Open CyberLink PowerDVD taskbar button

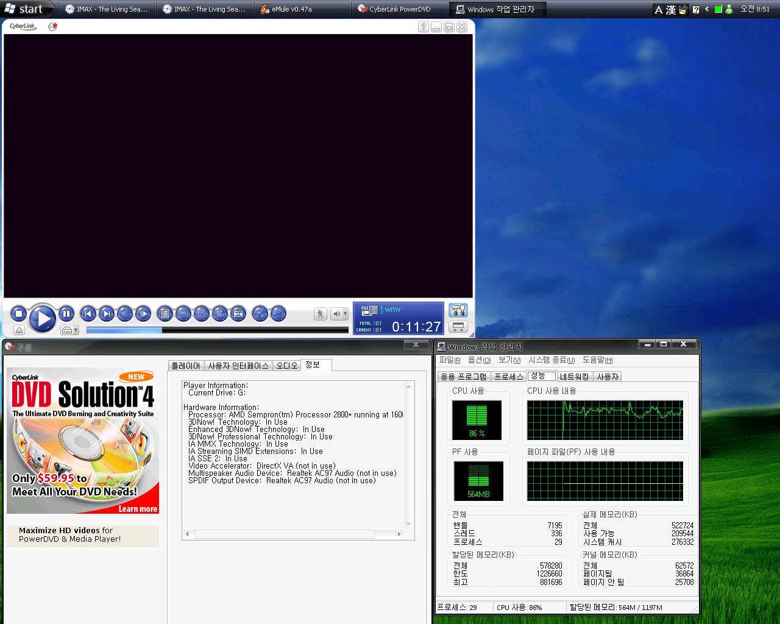coord(400,9)
